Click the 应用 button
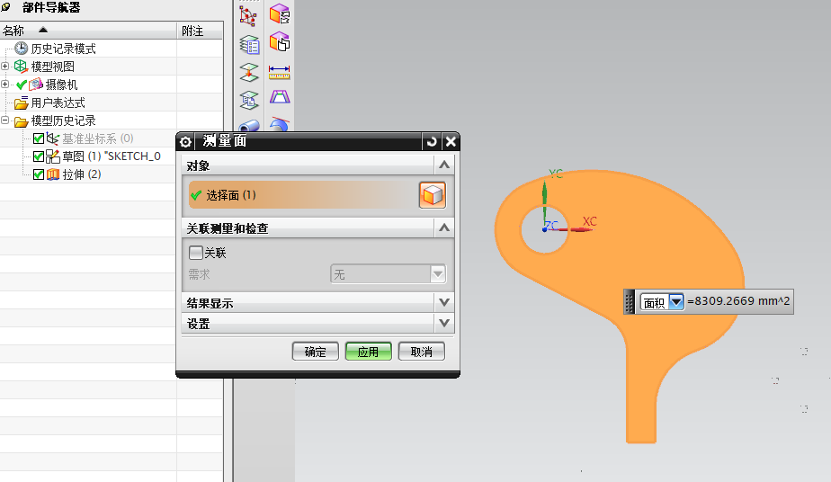The image size is (831, 482). coord(368,352)
